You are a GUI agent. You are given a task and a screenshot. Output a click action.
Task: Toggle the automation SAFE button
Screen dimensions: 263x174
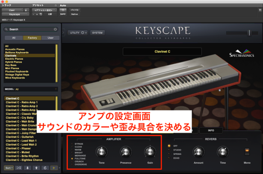(63, 14)
